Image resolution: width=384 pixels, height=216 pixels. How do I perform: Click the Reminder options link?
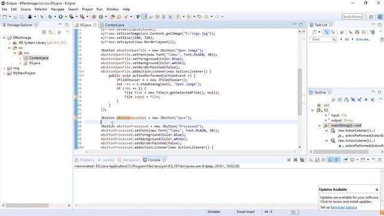[x=344, y=208]
